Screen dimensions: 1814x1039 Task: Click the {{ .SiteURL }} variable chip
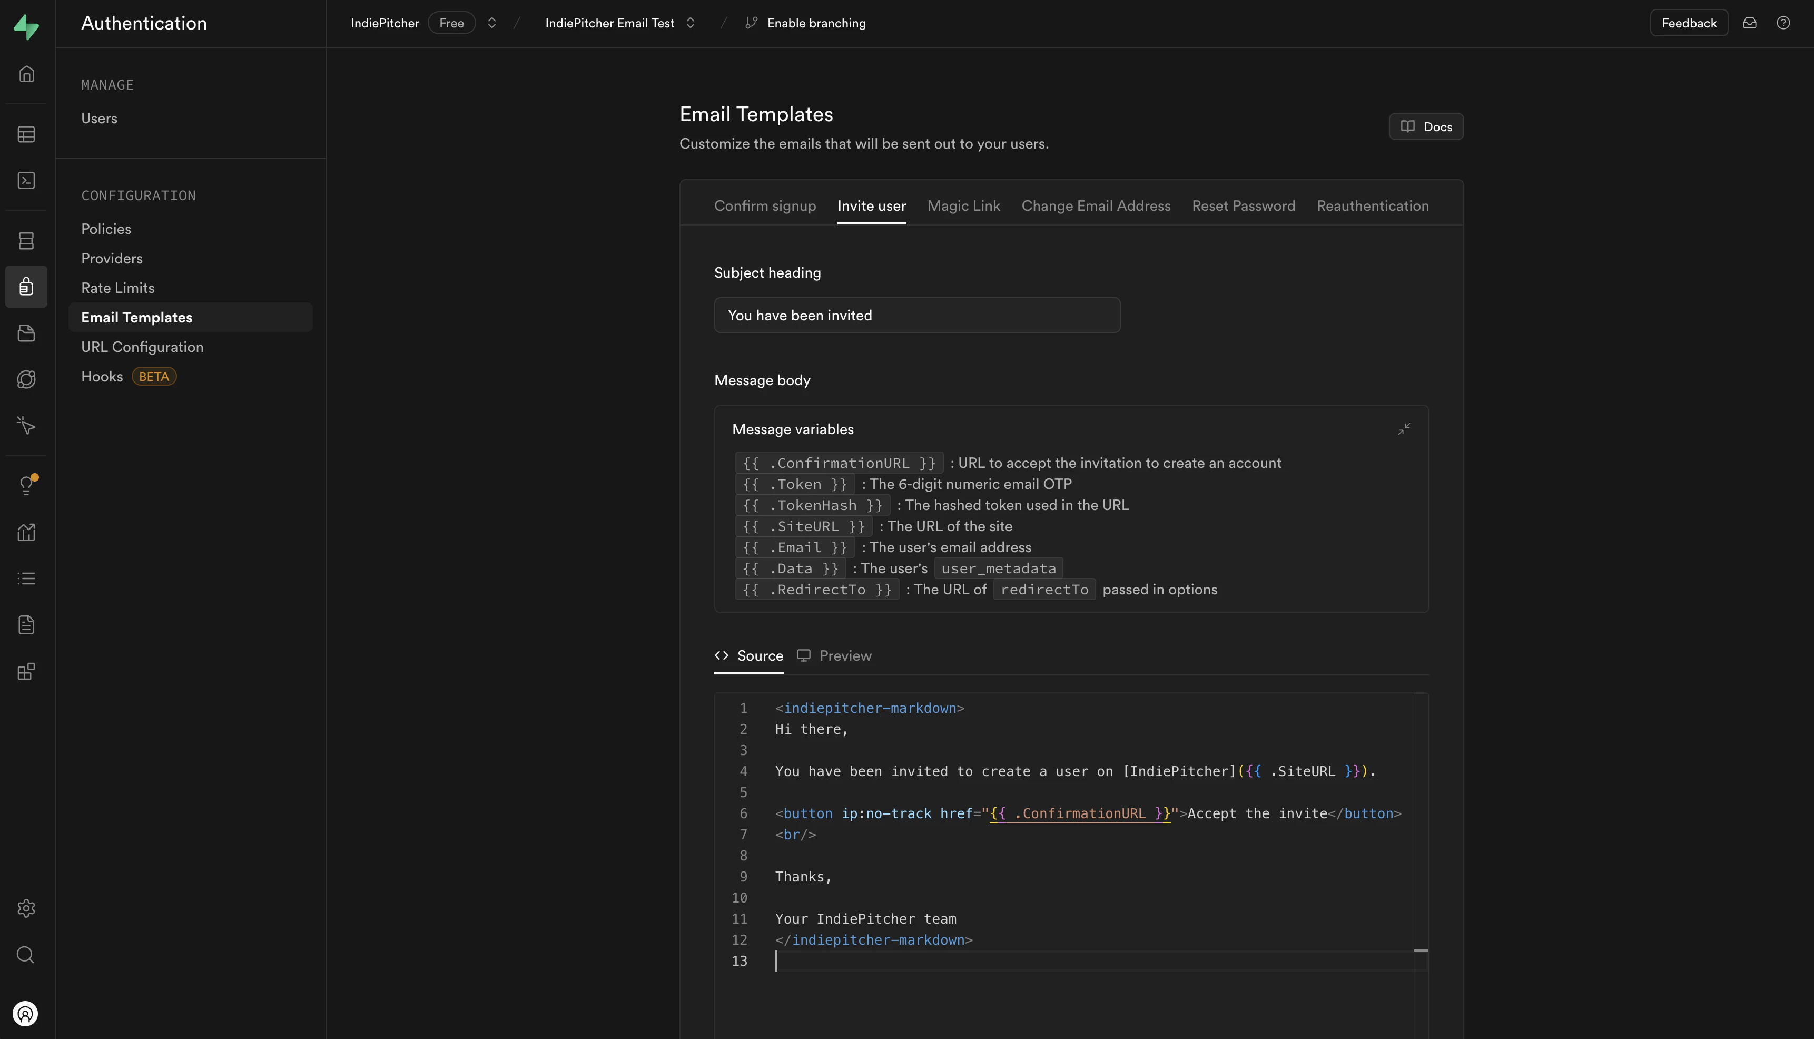point(803,526)
